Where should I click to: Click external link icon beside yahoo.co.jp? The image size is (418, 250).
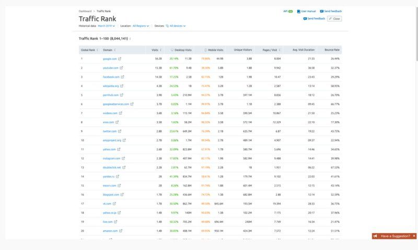(x=119, y=213)
